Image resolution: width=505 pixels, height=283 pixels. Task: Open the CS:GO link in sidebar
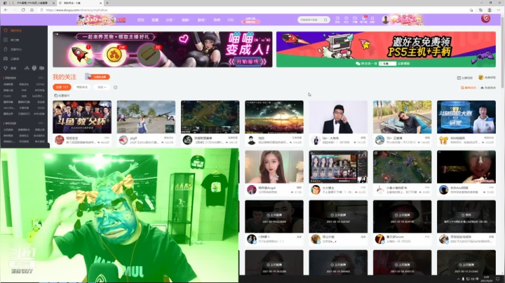click(x=8, y=96)
